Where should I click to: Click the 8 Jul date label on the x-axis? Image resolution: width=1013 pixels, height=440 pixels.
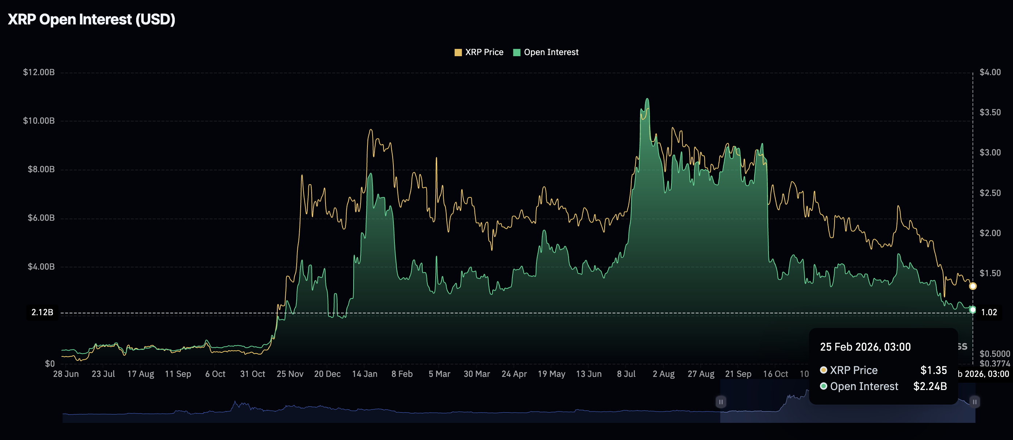[626, 374]
